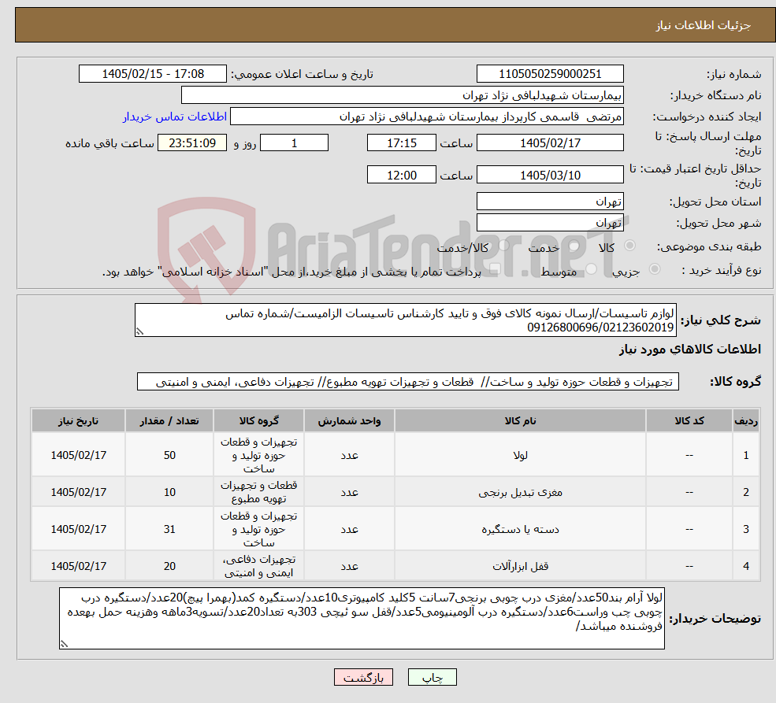Screen dimensions: 776x703
Task: Select the کالا radio button
Action: (630, 246)
